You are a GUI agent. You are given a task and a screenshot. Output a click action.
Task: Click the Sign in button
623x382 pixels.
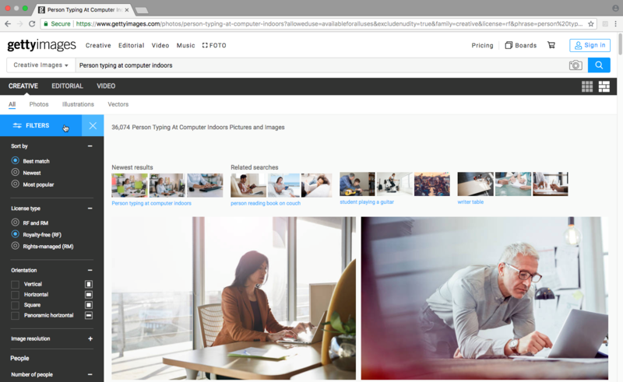point(590,45)
